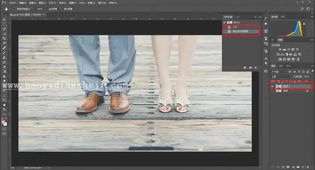Select the Clone Stamp tool
315x170 pixels.
pos(4,57)
